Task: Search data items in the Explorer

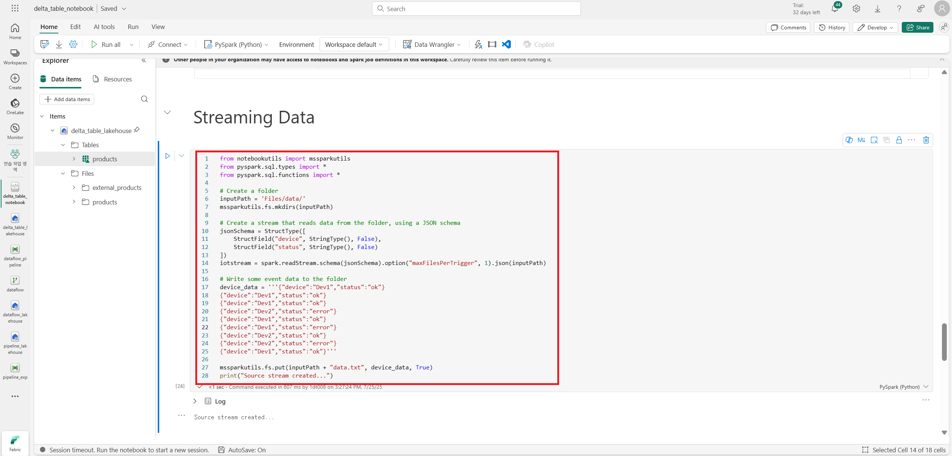Action: [144, 99]
